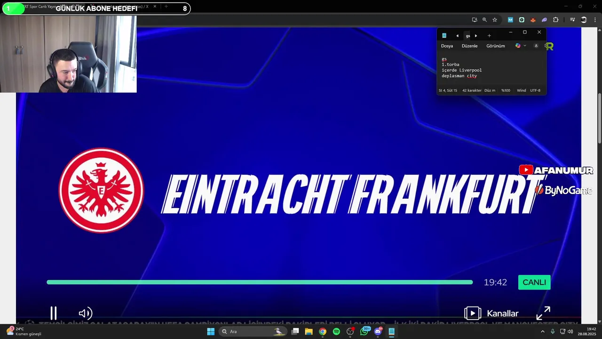This screenshot has width=602, height=339.
Task: Mute the video player volume
Action: (85, 313)
